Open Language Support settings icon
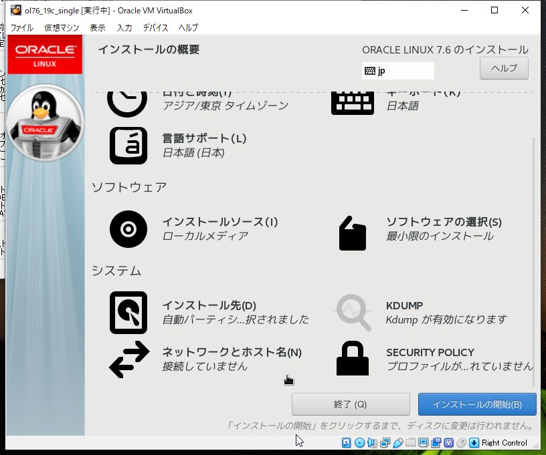 pyautogui.click(x=128, y=145)
